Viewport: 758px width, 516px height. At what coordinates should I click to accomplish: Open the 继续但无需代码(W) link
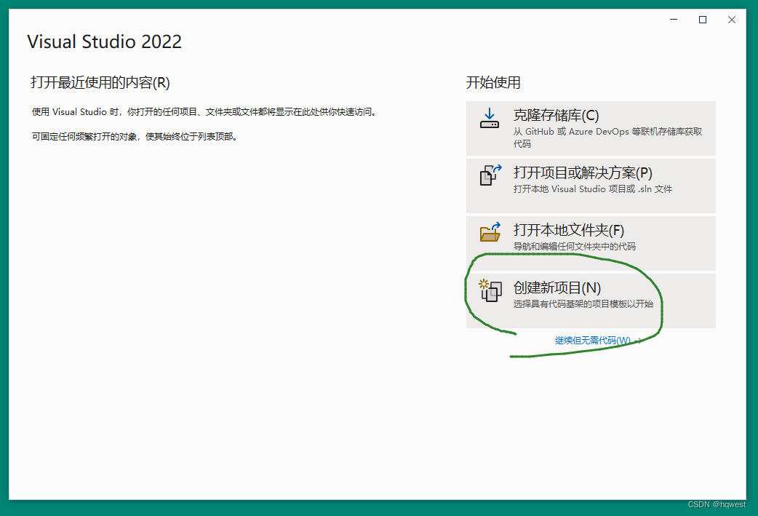pos(597,341)
